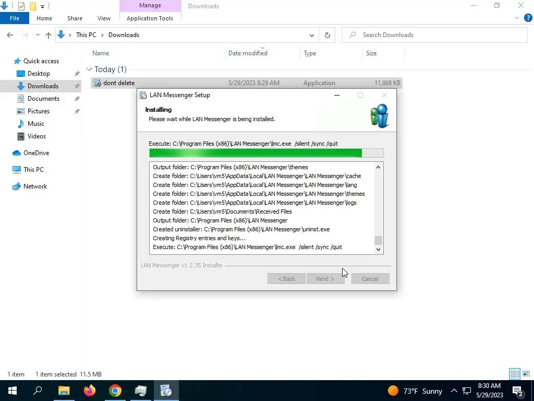534x401 pixels.
Task: Click the Windows Start button
Action: pos(13,391)
